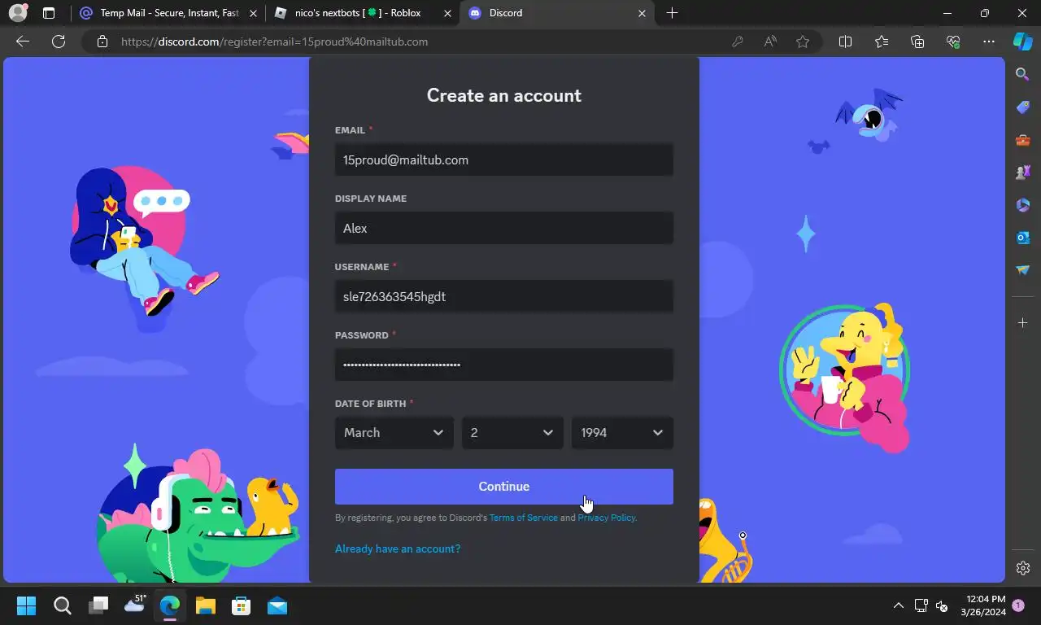1041x625 pixels.
Task: Open Drop paper plane icon in sidebar
Action: 1023,270
